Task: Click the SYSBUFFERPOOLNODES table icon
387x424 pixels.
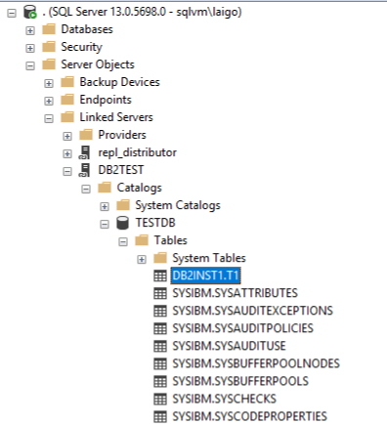Action: [x=160, y=363]
